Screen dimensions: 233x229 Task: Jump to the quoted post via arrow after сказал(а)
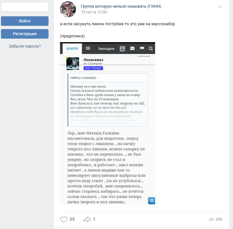coord(98,78)
